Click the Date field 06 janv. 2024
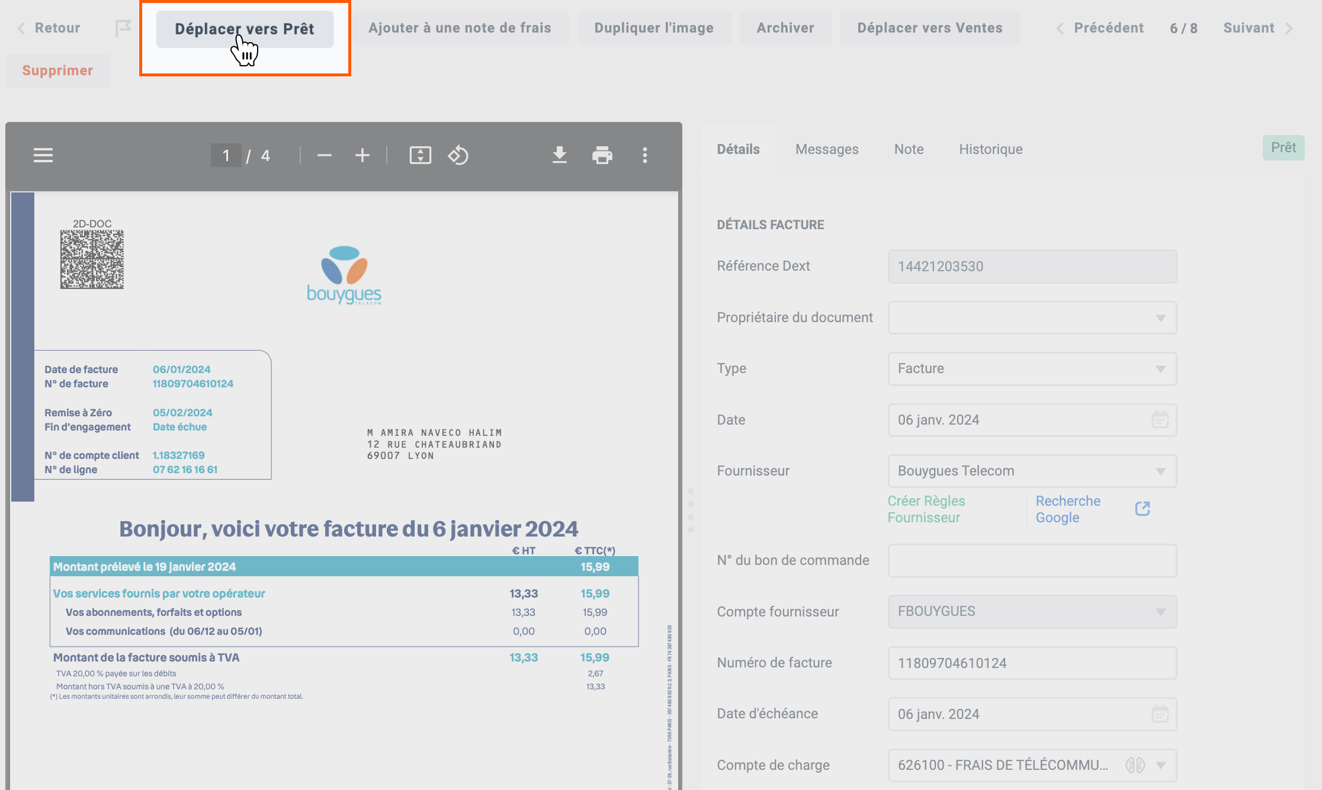 [x=1032, y=420]
